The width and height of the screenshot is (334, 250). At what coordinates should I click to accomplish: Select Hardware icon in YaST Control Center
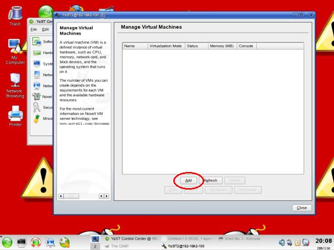pos(37,53)
